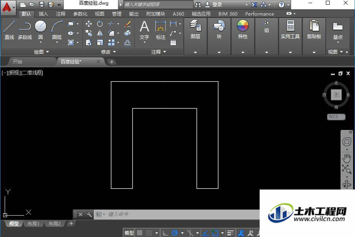Open the Properties (特性) color wheel panel
Viewport: 355px width, 237px height.
point(243,30)
